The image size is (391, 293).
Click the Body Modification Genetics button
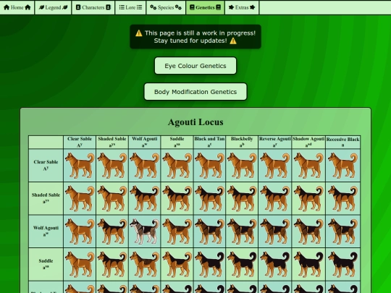point(195,92)
